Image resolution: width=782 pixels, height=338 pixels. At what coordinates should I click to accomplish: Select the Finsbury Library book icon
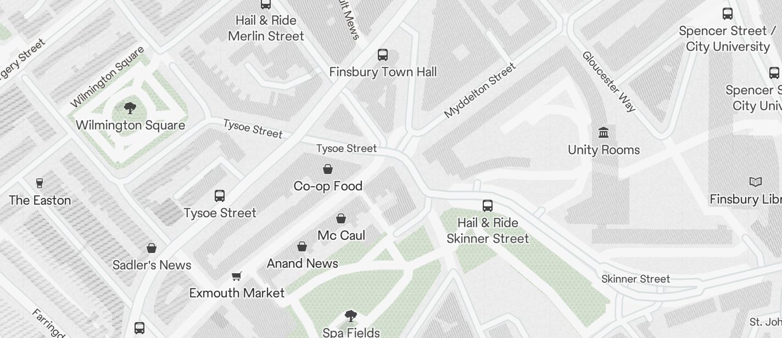point(756,182)
